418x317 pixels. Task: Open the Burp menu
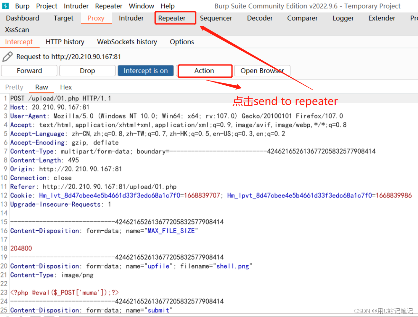pos(22,6)
